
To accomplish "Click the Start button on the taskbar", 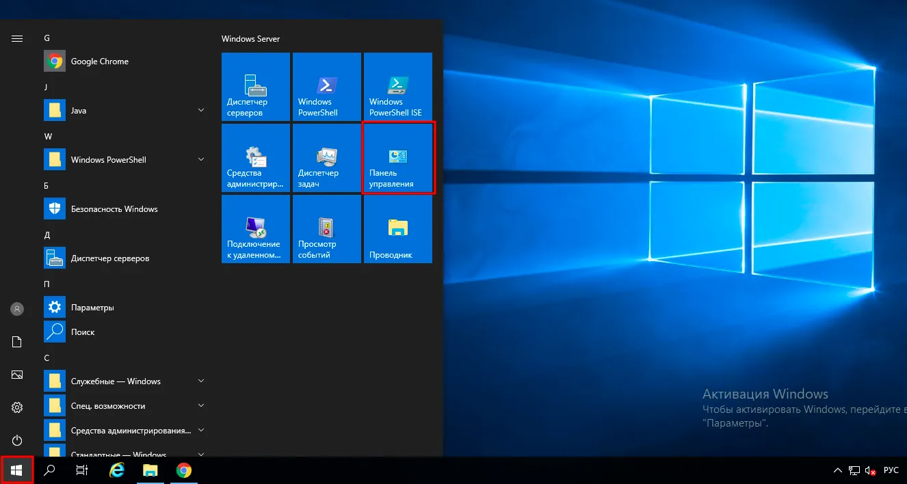I will [x=16, y=470].
